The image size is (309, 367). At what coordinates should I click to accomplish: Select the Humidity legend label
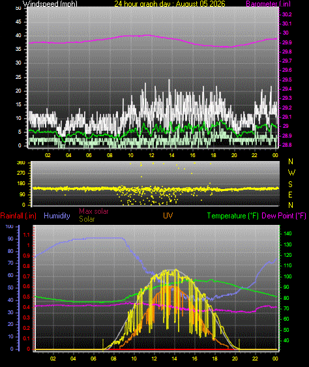pos(57,216)
